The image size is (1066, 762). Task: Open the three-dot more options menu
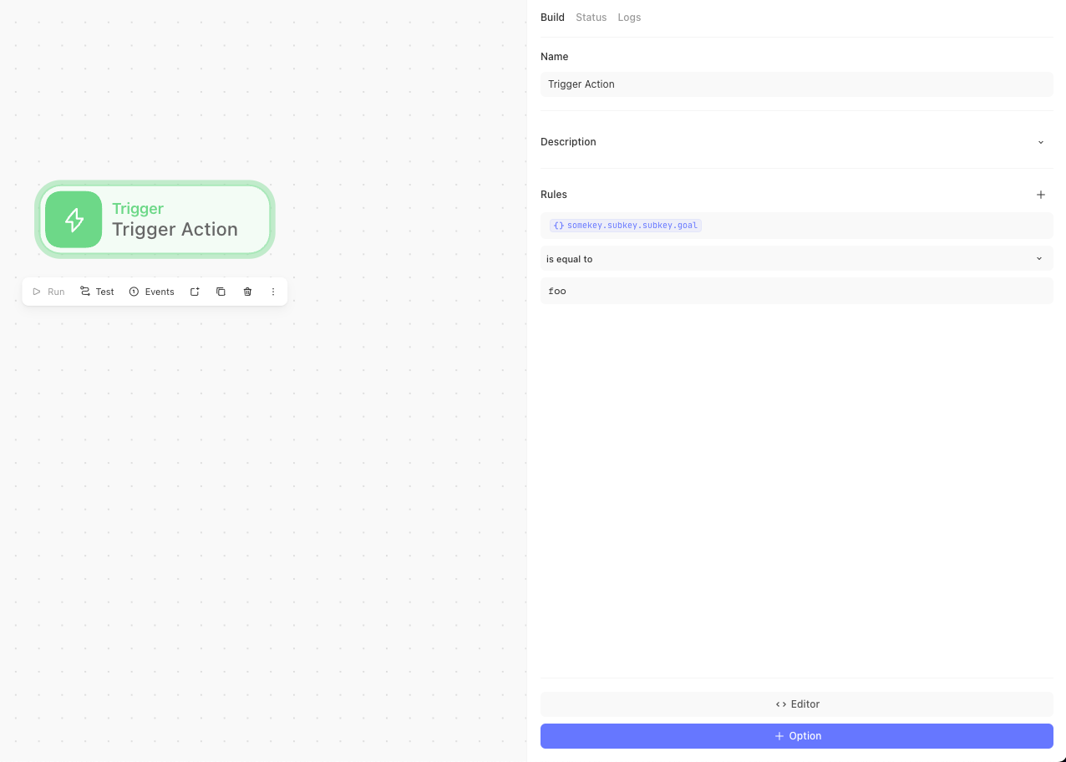pyautogui.click(x=273, y=292)
